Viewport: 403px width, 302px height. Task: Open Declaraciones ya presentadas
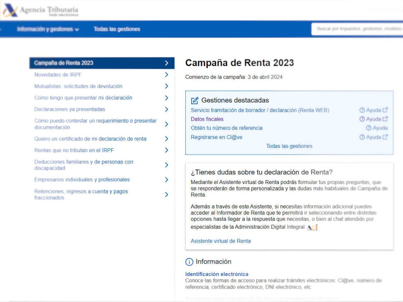click(70, 109)
